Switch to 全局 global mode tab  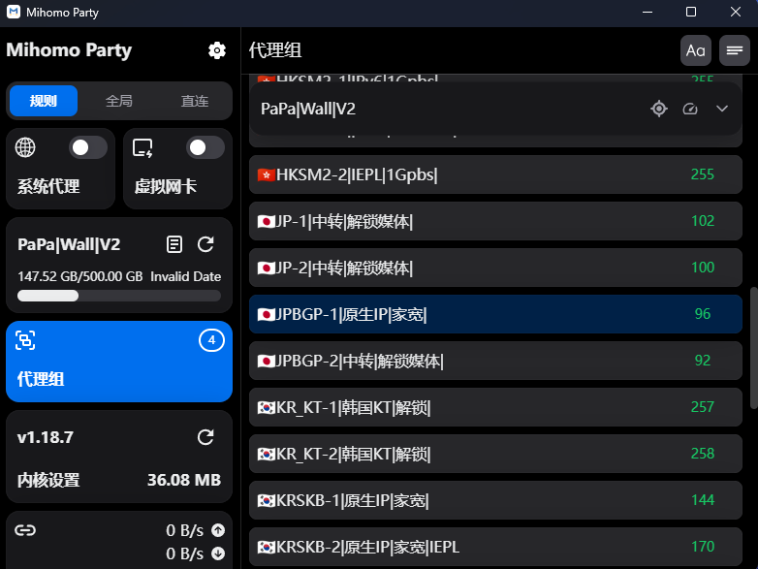[119, 101]
